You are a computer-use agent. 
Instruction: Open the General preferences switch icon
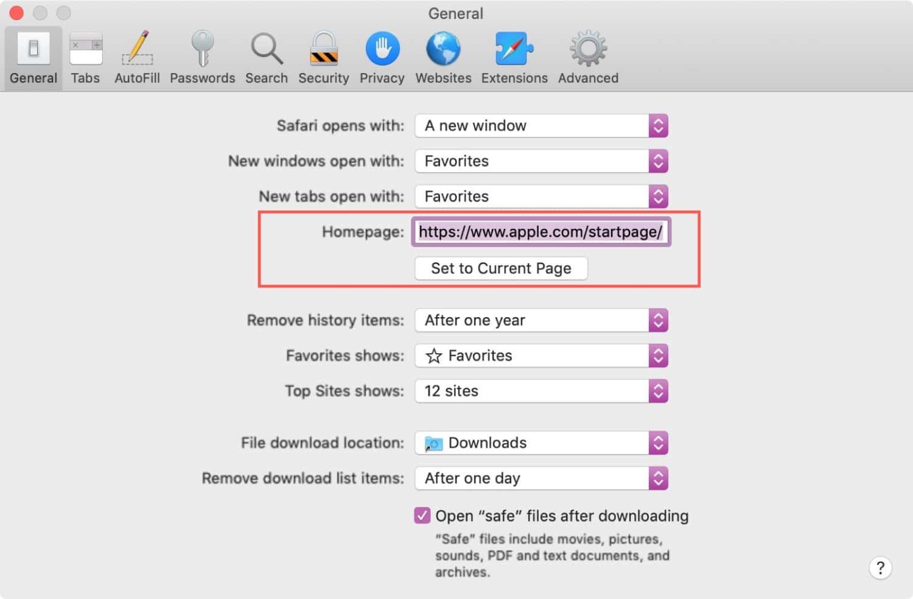[x=33, y=48]
